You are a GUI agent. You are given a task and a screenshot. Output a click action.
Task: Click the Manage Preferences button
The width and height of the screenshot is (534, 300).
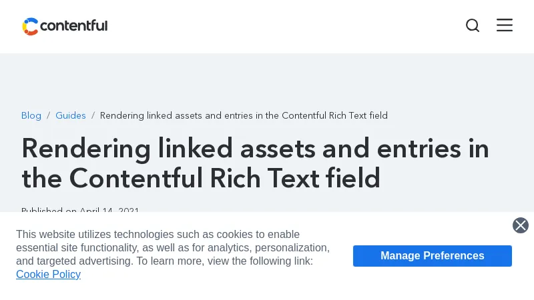point(432,256)
